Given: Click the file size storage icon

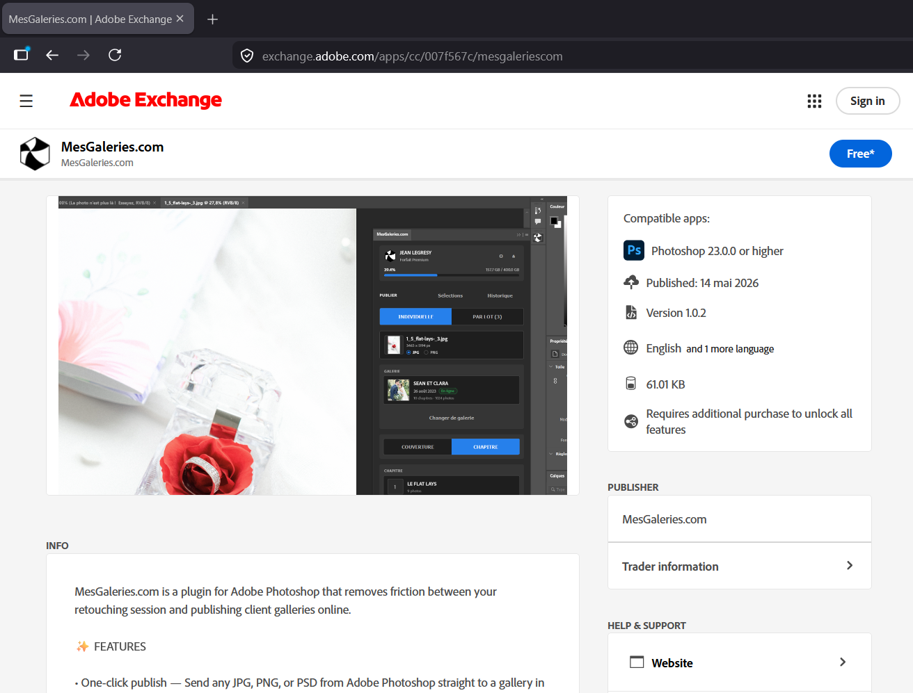Looking at the screenshot, I should (631, 384).
